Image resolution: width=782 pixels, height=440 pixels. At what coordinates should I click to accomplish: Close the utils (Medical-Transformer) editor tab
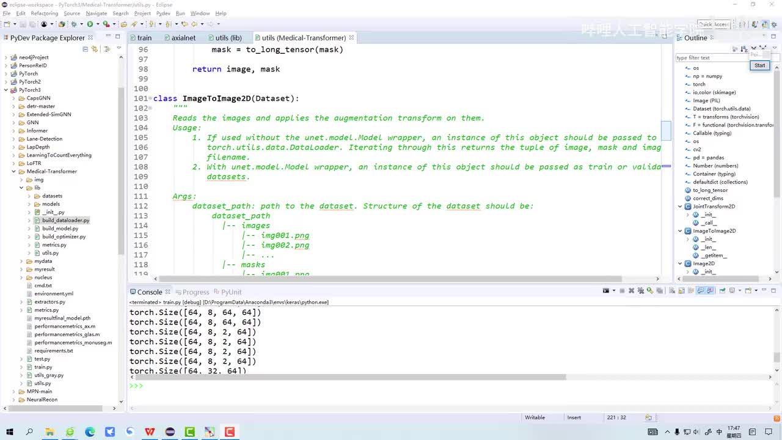351,38
